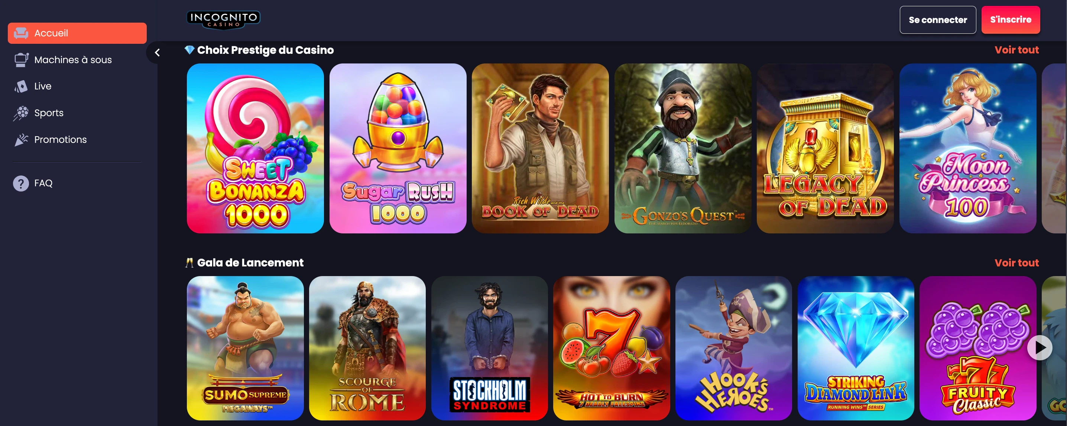Click the Se connecter button
The width and height of the screenshot is (1067, 426).
[937, 20]
